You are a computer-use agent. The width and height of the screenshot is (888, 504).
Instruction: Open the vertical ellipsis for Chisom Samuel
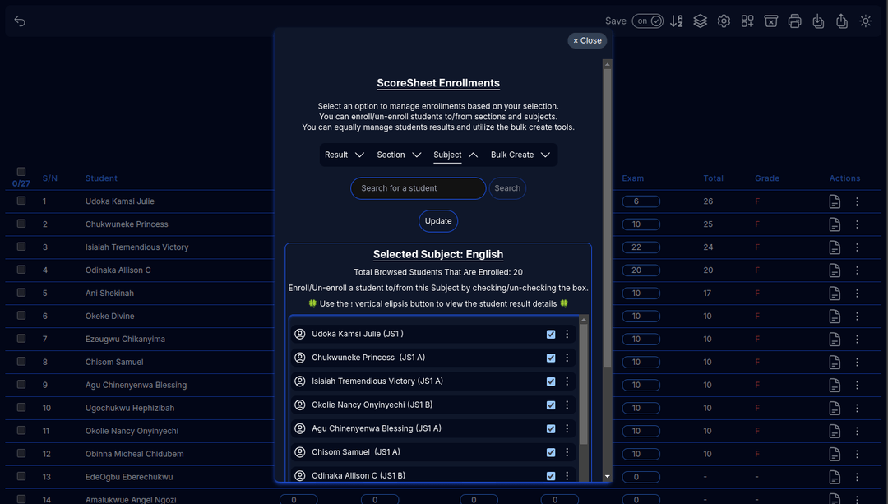pos(567,451)
